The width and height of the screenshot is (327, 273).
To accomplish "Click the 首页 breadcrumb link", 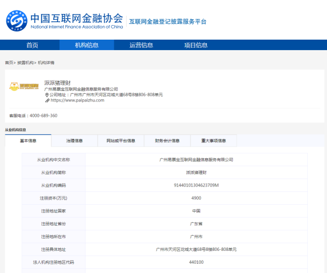I will click(9, 63).
